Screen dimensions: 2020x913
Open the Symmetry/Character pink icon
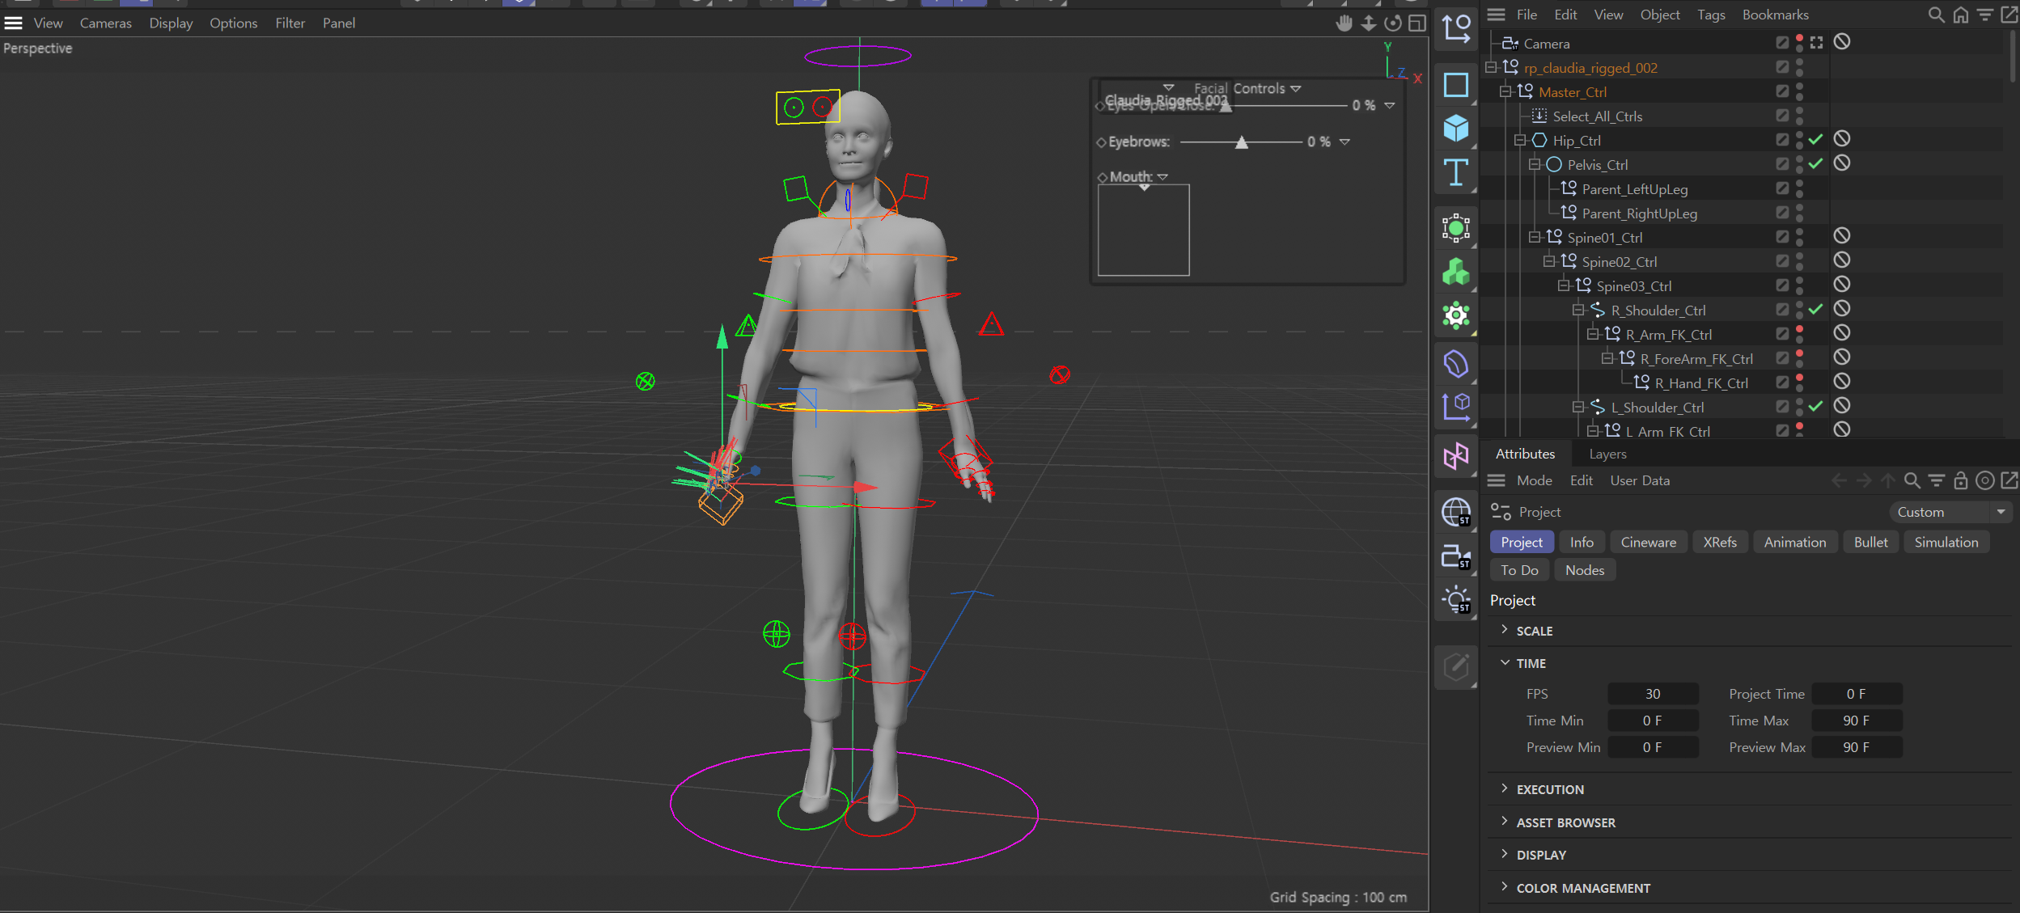[1456, 456]
